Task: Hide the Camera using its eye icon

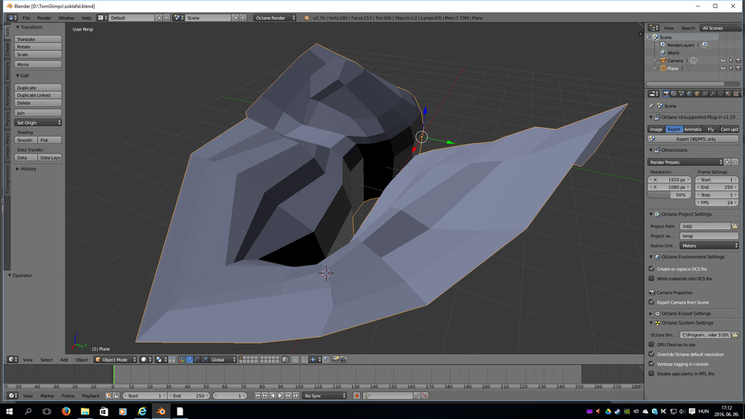Action: click(722, 60)
